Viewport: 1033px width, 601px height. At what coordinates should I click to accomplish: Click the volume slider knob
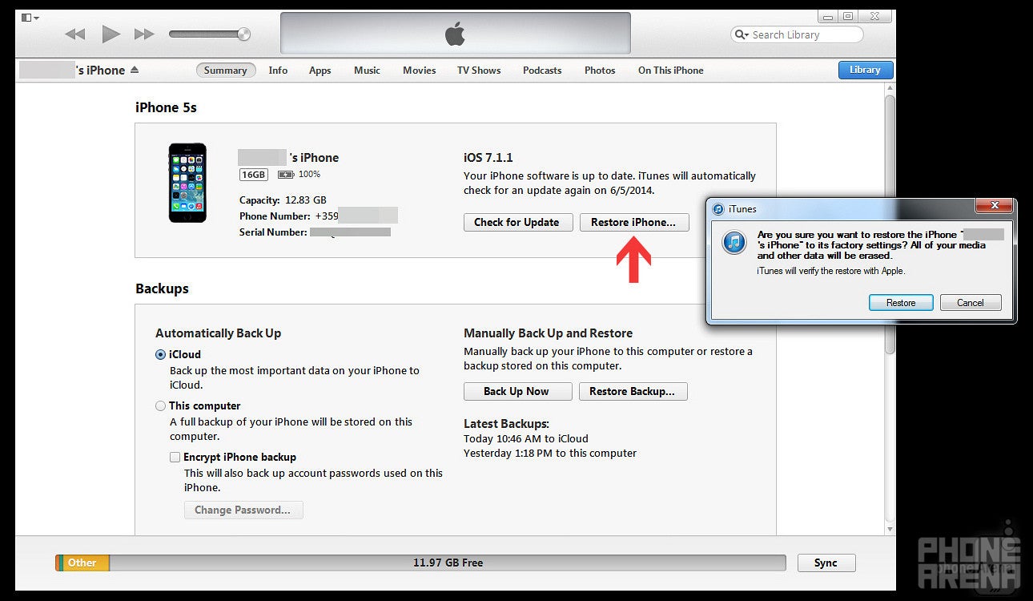[x=243, y=34]
